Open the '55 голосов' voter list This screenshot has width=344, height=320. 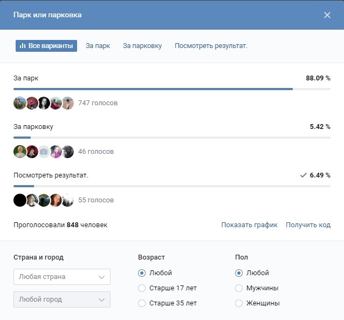tap(96, 200)
